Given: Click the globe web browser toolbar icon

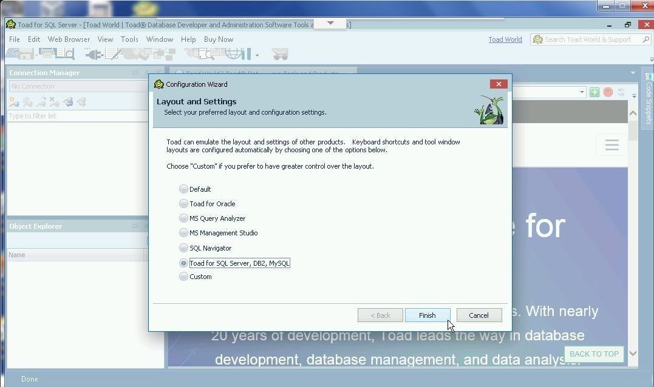Looking at the screenshot, I should click(234, 54).
